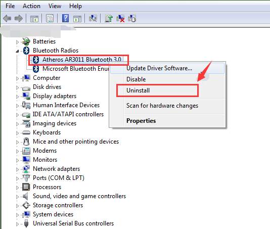Click the Uninstall device red X icon

[x=120, y=18]
